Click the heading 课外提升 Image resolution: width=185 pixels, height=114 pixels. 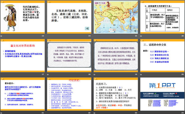[x=10, y=83]
